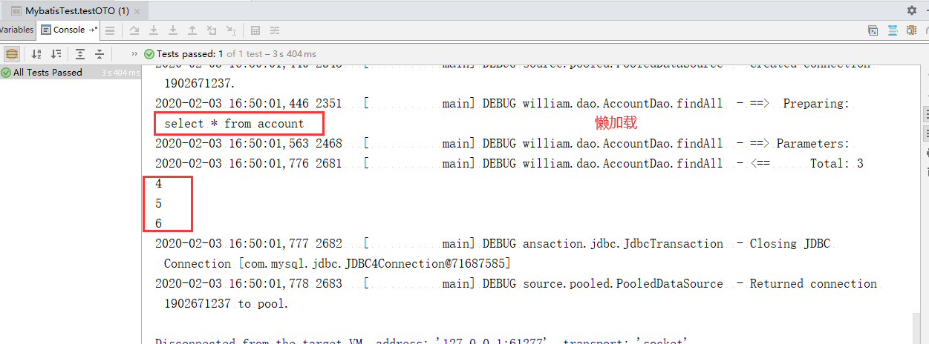Click the output line showing 6
This screenshot has width=929, height=344.
tap(159, 224)
